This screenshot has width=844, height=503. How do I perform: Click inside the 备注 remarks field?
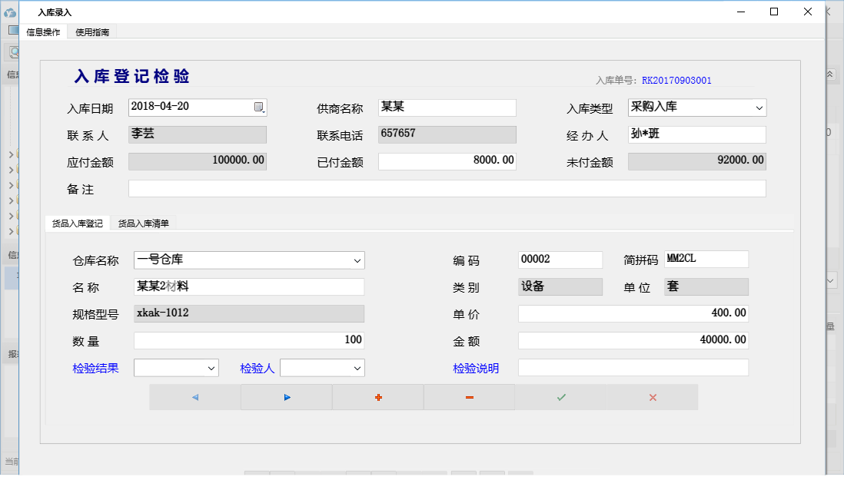pyautogui.click(x=446, y=188)
